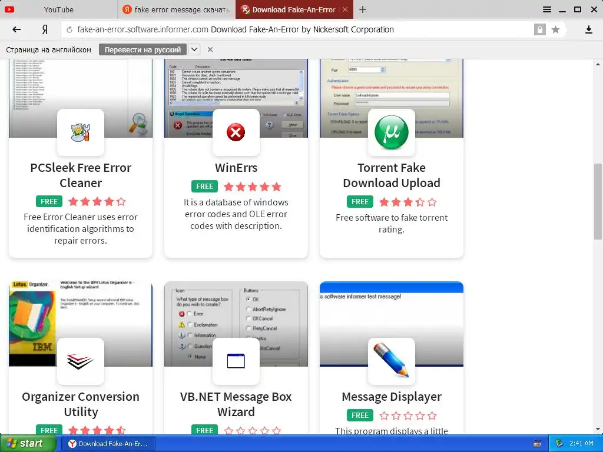This screenshot has width=603, height=452.
Task: Click the PCSleek description about repair errors
Action: tap(81, 229)
